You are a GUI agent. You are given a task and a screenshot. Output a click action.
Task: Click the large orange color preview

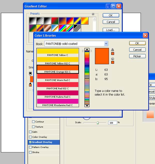(x=102, y=56)
